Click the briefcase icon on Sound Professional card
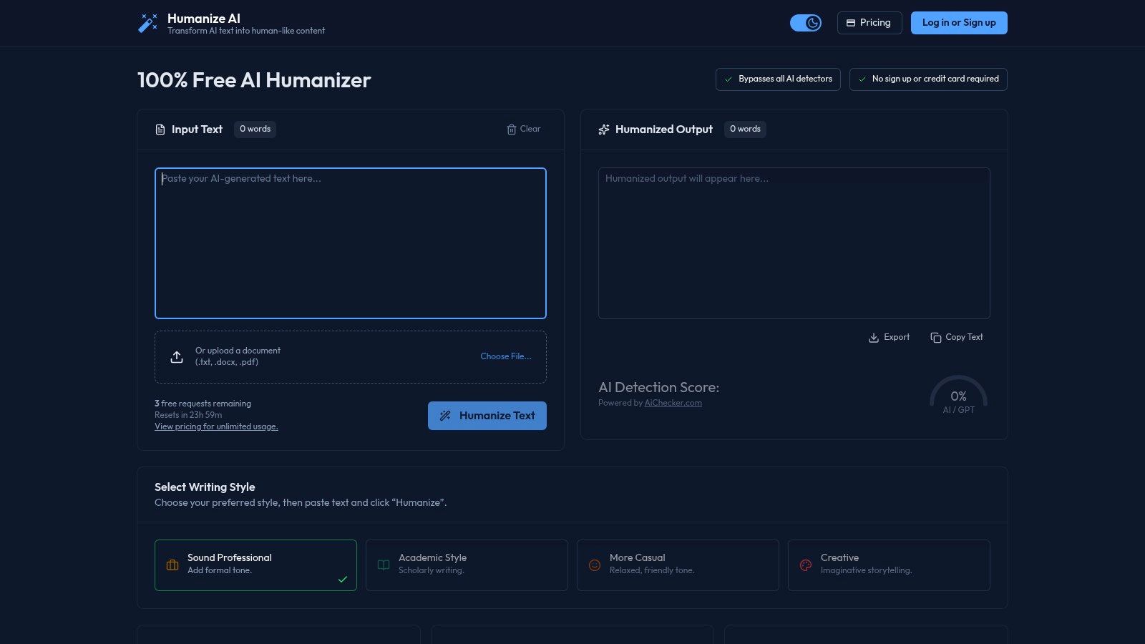Image resolution: width=1145 pixels, height=644 pixels. 172,565
